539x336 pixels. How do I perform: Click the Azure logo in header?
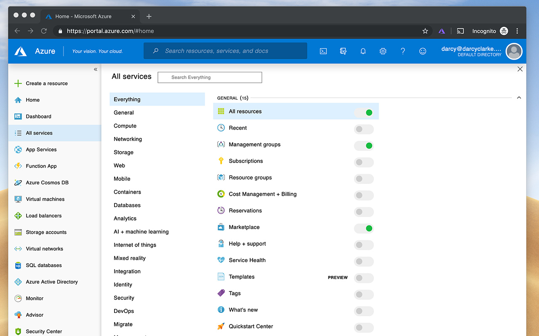click(21, 51)
